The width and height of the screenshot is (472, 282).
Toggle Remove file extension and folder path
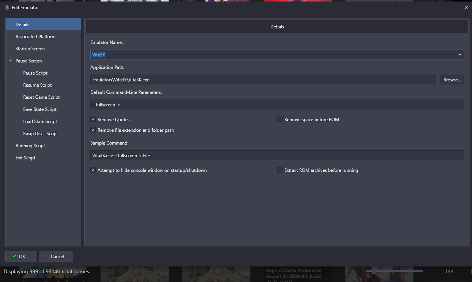coord(93,130)
